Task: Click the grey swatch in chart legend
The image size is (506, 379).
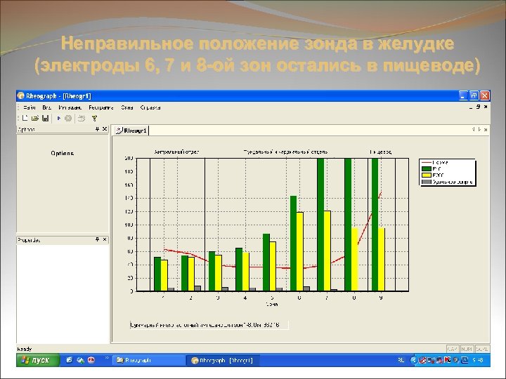Action: [427, 182]
